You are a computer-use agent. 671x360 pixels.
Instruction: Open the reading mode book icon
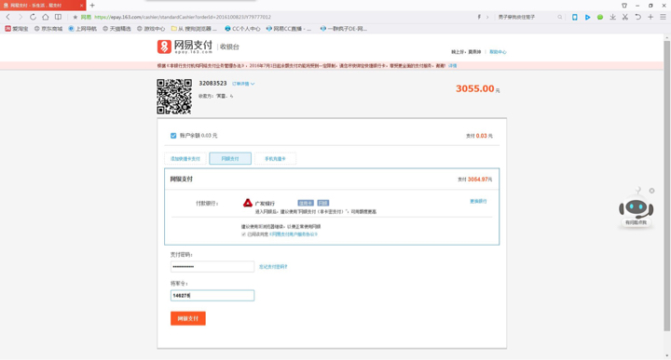(58, 17)
